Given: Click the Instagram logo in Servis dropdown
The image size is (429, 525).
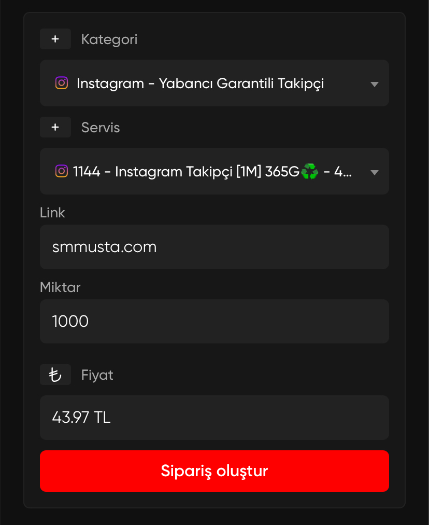Looking at the screenshot, I should click(x=62, y=171).
